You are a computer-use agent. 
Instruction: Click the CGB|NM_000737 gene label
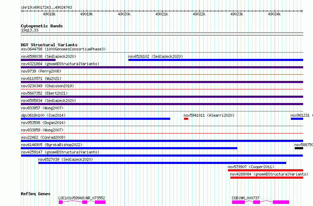click(x=245, y=198)
